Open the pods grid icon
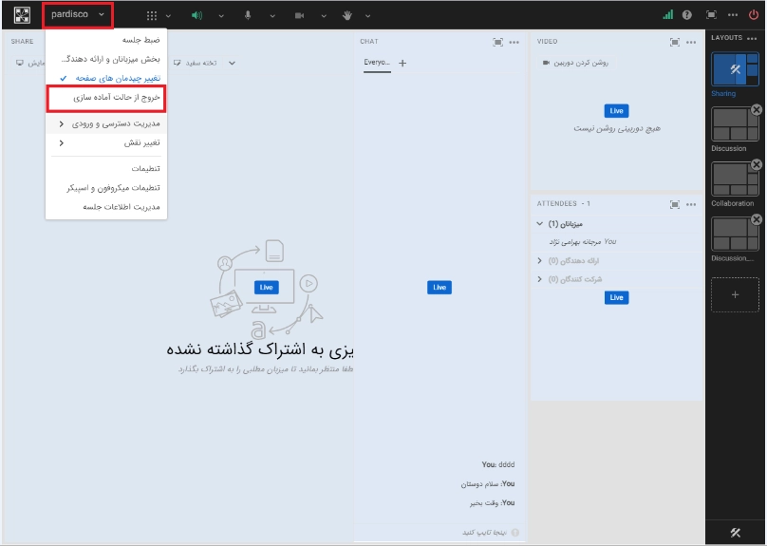 (x=152, y=15)
